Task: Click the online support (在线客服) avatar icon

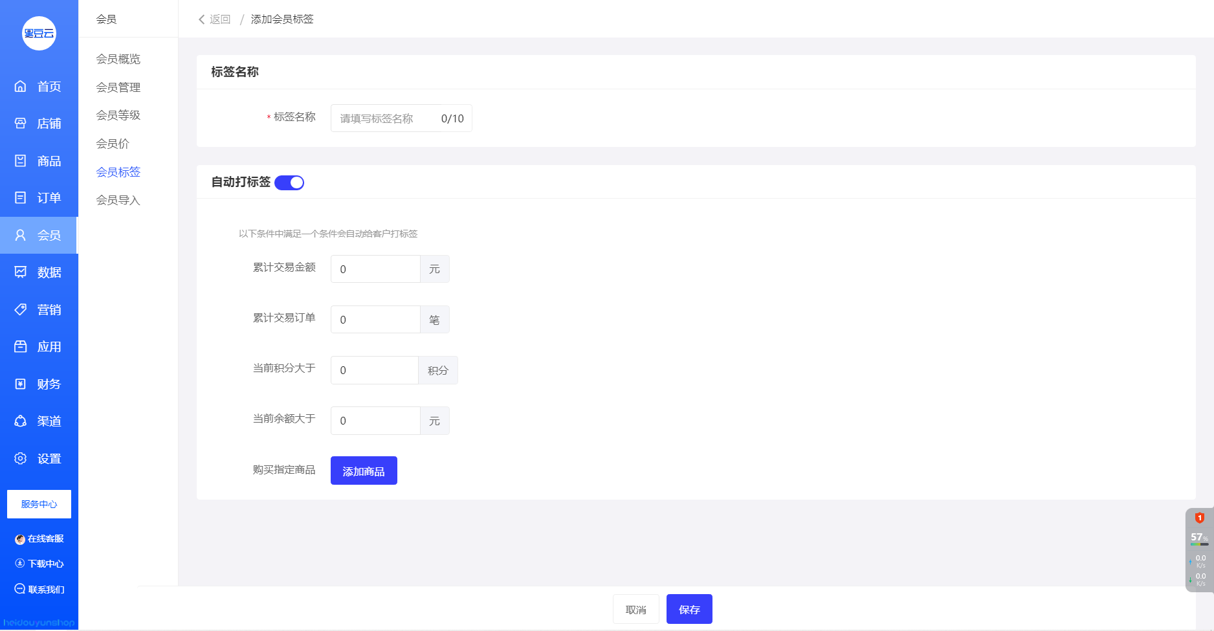Action: [x=20, y=539]
